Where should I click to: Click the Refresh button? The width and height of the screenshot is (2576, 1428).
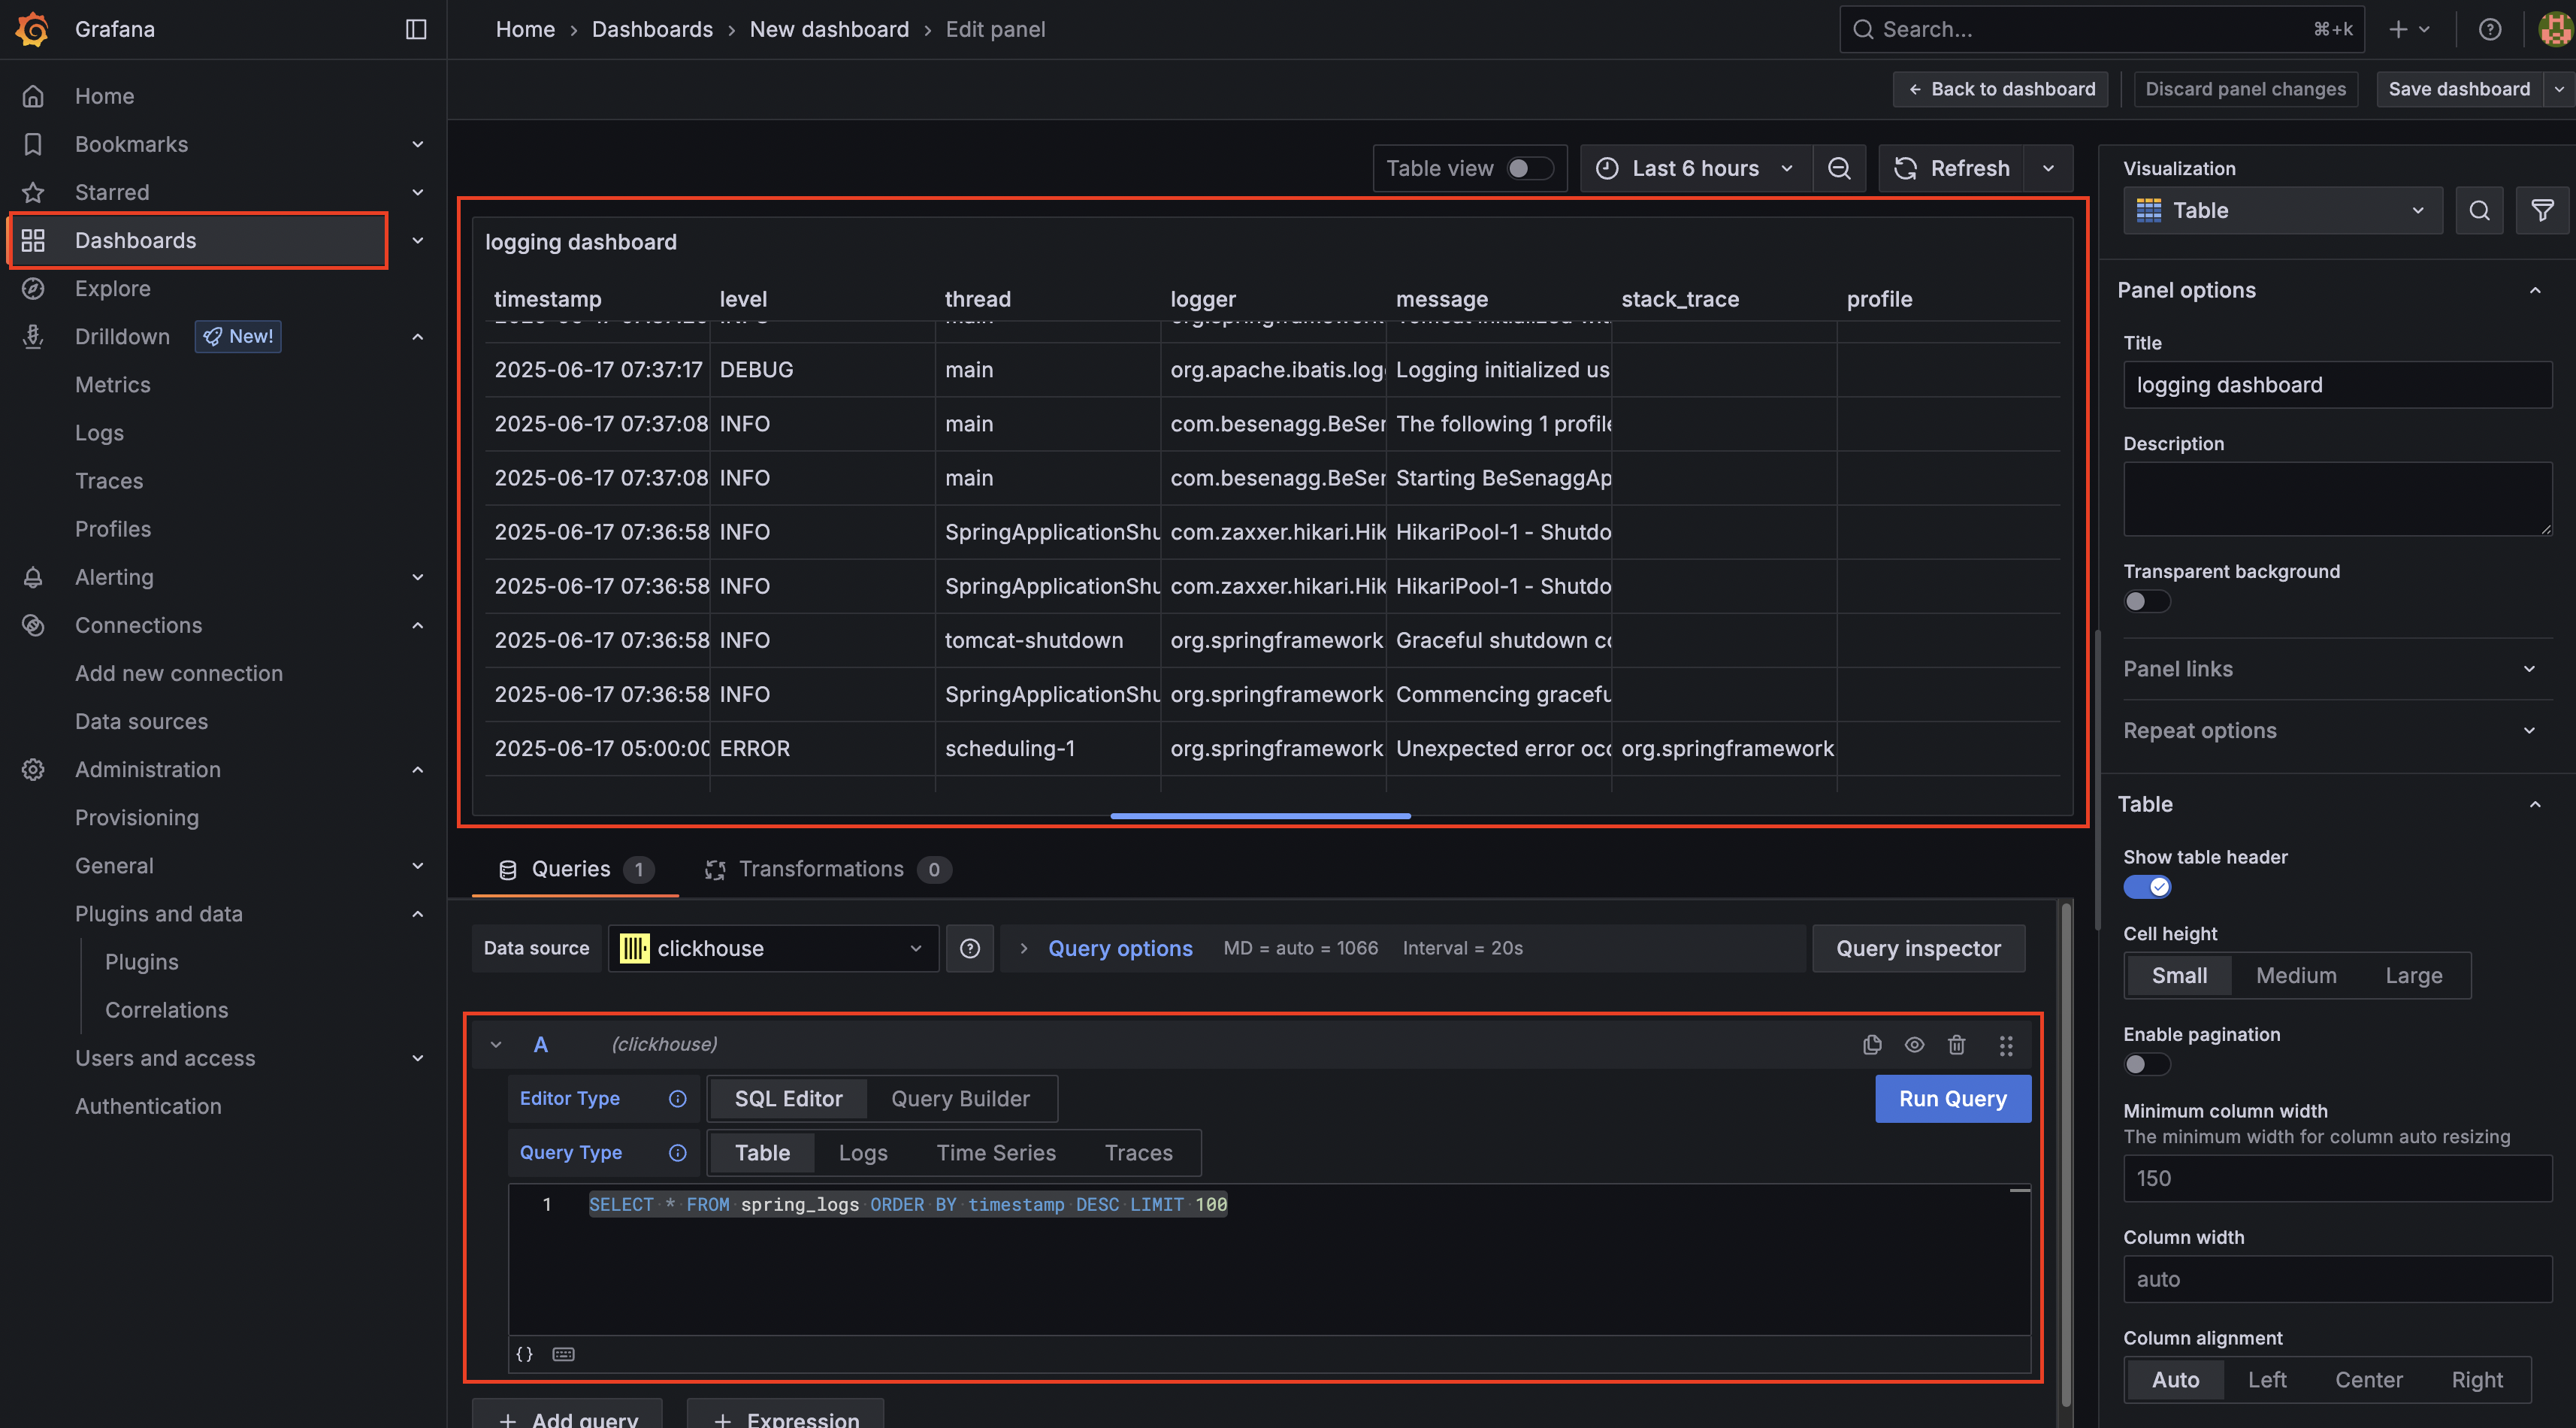(1951, 168)
